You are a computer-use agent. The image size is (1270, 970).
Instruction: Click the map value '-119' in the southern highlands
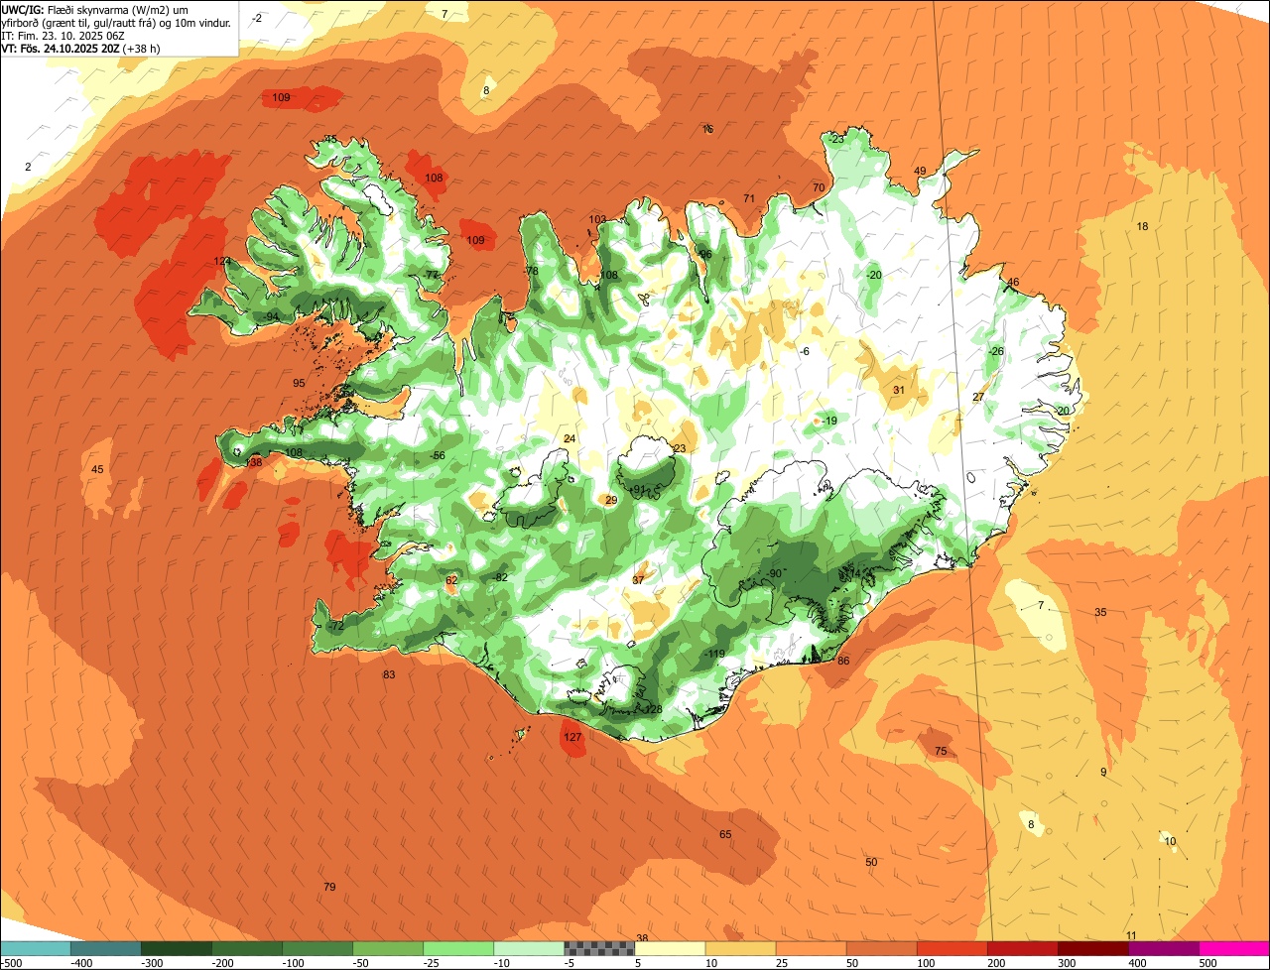pyautogui.click(x=713, y=654)
